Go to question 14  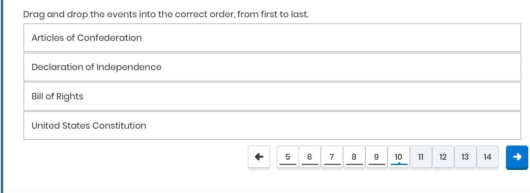pos(488,157)
